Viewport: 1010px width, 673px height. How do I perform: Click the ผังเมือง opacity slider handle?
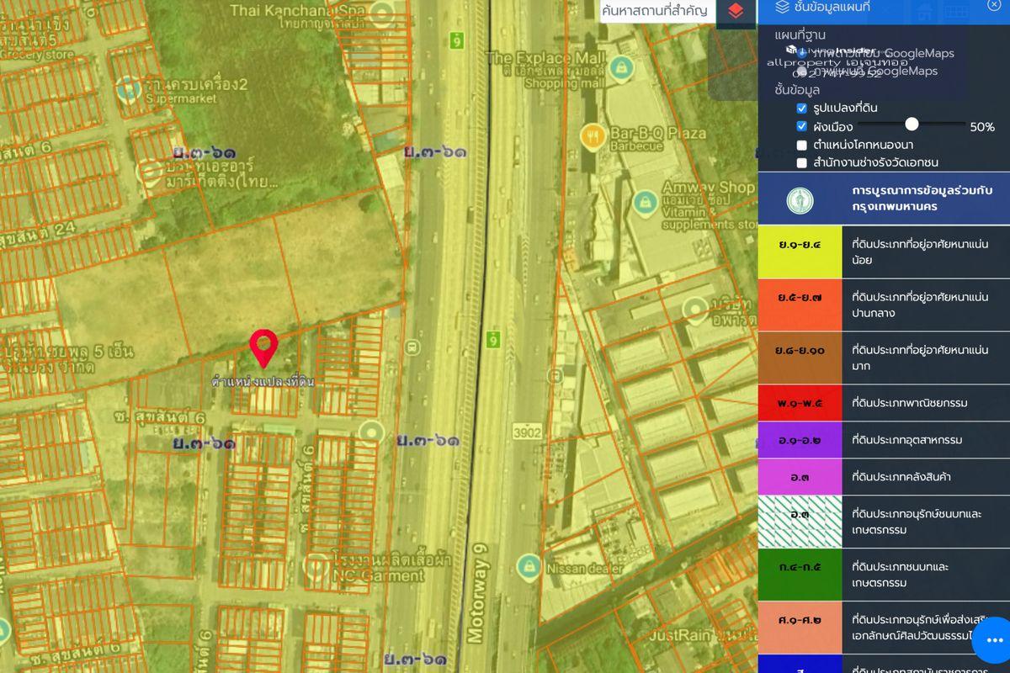click(912, 125)
